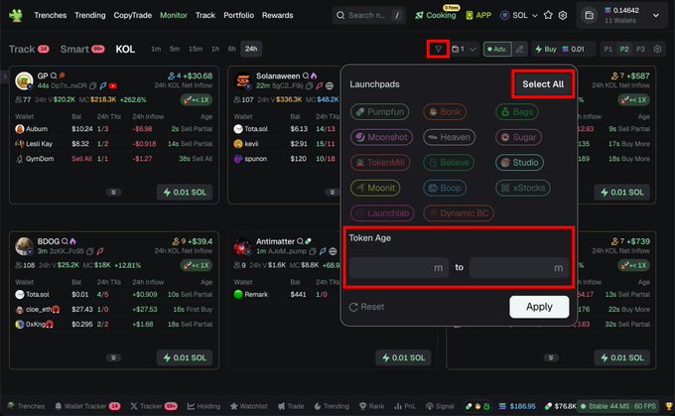Open the CopyTrade menu item

point(133,15)
